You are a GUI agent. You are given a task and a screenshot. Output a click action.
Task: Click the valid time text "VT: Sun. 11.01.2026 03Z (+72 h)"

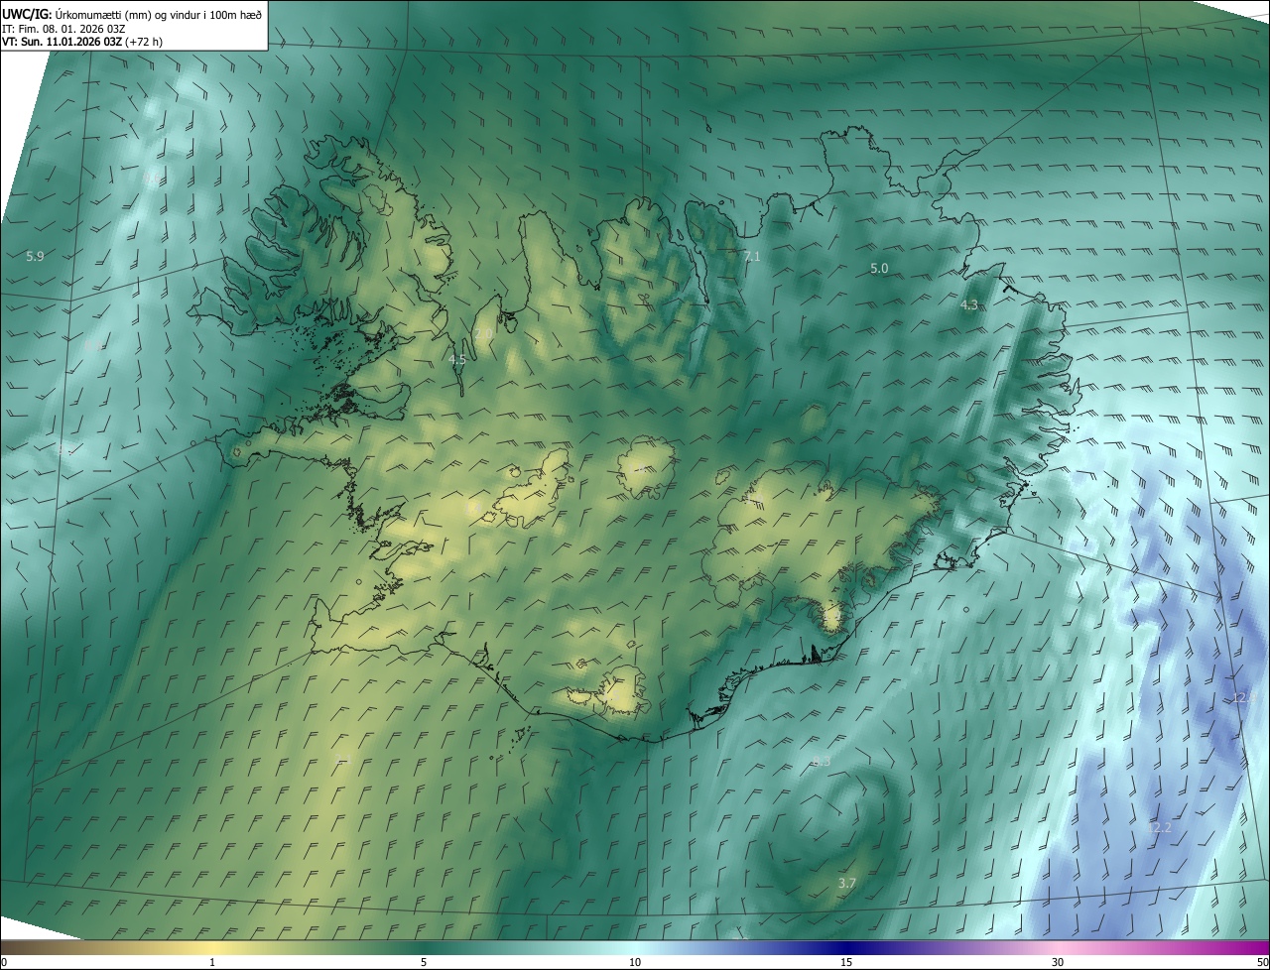coord(82,42)
